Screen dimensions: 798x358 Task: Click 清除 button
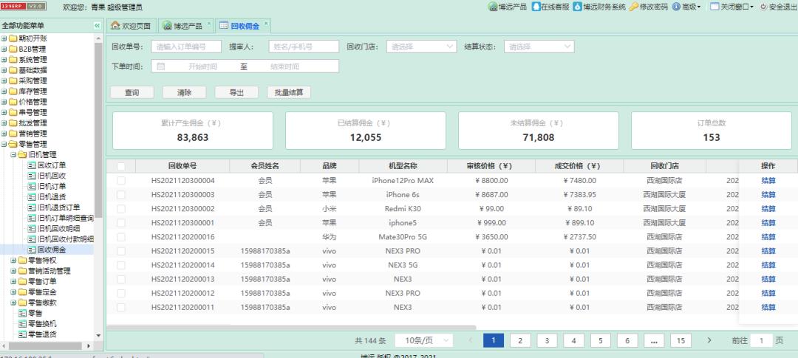point(184,92)
